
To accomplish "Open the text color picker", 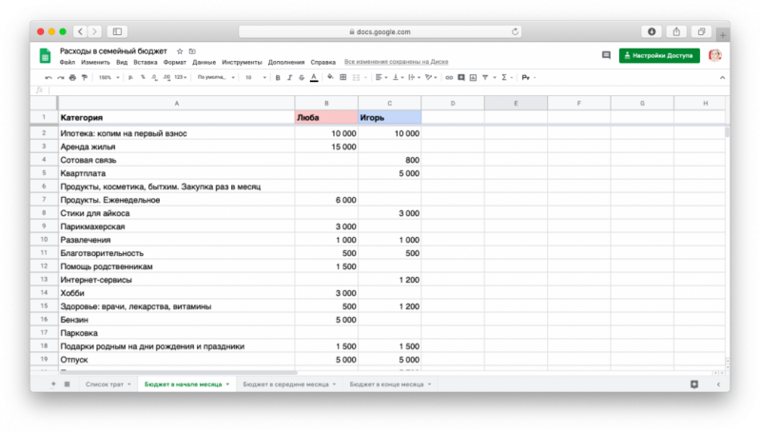I will pyautogui.click(x=314, y=78).
